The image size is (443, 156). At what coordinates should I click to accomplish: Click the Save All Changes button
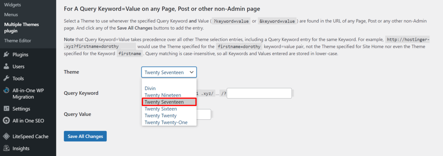(x=85, y=136)
